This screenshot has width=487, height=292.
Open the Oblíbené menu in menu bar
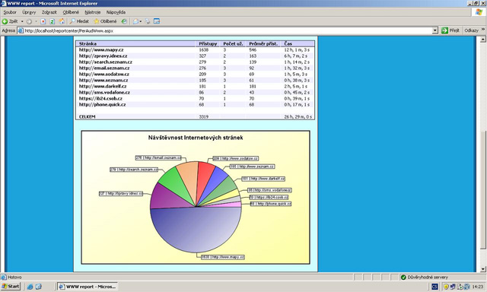71,12
